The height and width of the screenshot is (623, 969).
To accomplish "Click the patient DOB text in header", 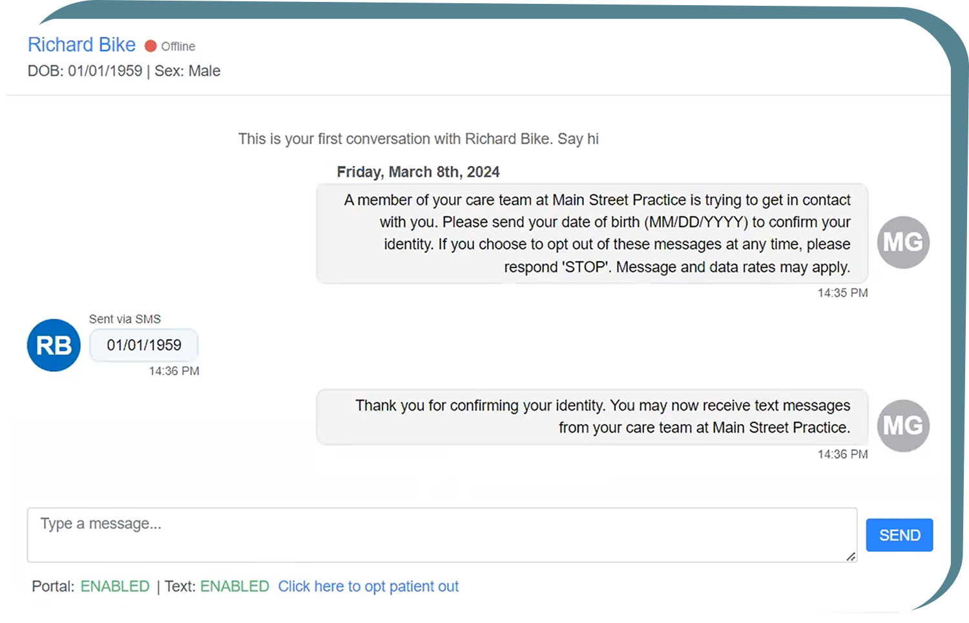I will point(85,71).
